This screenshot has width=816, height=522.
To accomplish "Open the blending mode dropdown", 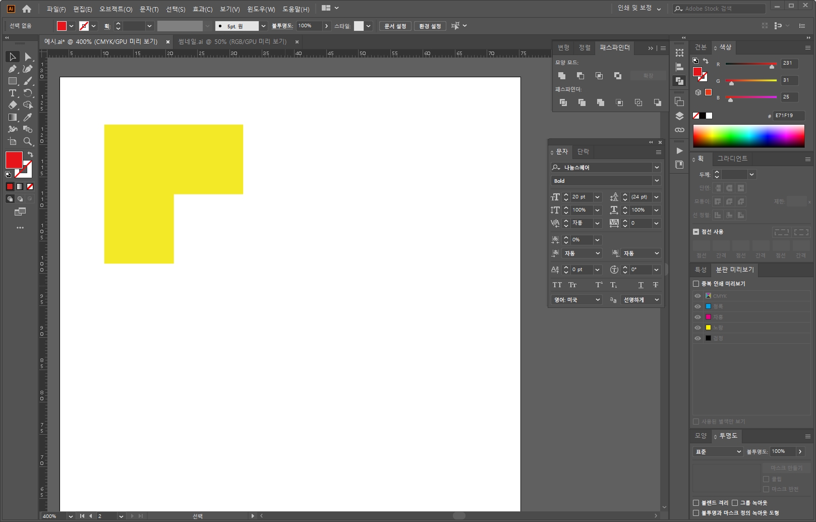I will [x=718, y=452].
